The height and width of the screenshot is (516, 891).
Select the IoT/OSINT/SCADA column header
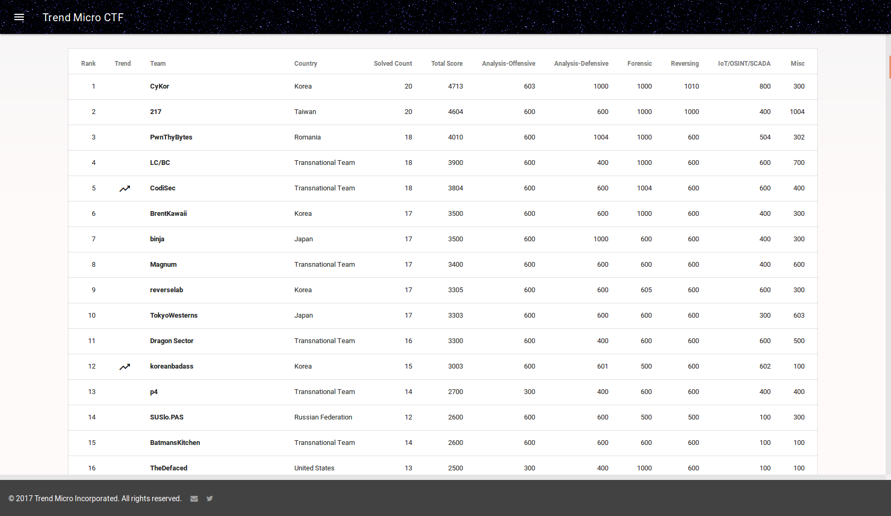click(744, 64)
